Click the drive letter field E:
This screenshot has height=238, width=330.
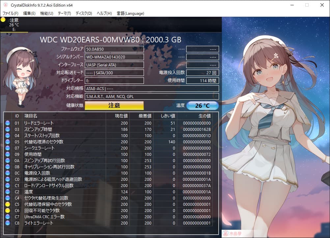coord(114,81)
